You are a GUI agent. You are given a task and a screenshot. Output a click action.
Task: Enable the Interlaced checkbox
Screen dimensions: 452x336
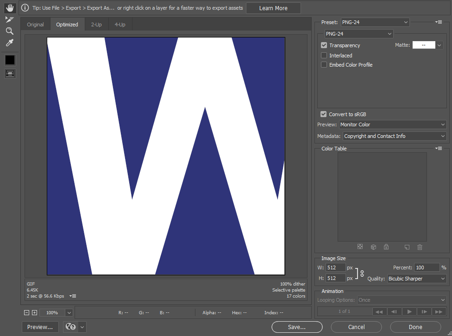(x=324, y=56)
